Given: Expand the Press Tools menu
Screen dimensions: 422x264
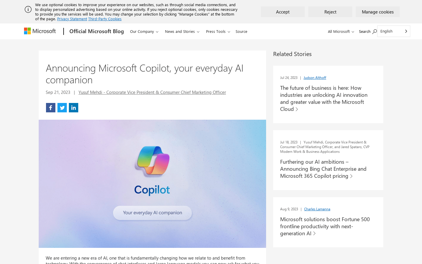Looking at the screenshot, I should point(218,31).
